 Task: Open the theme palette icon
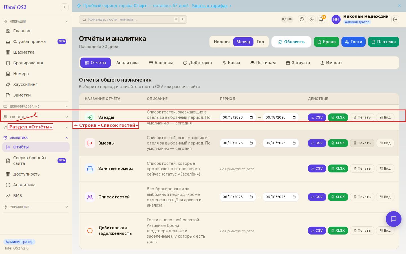302,19
